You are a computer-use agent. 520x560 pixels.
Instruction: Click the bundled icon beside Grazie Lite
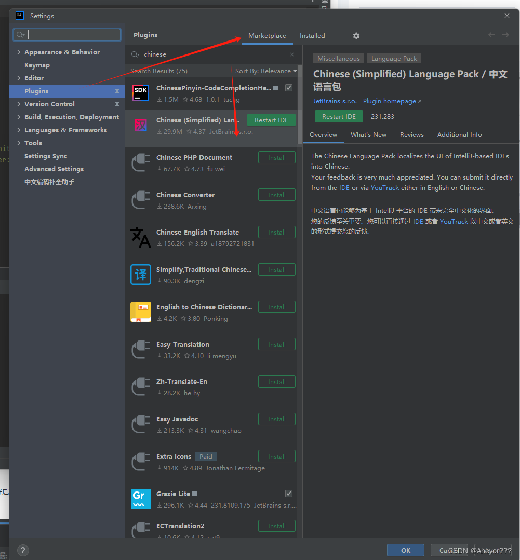(195, 494)
